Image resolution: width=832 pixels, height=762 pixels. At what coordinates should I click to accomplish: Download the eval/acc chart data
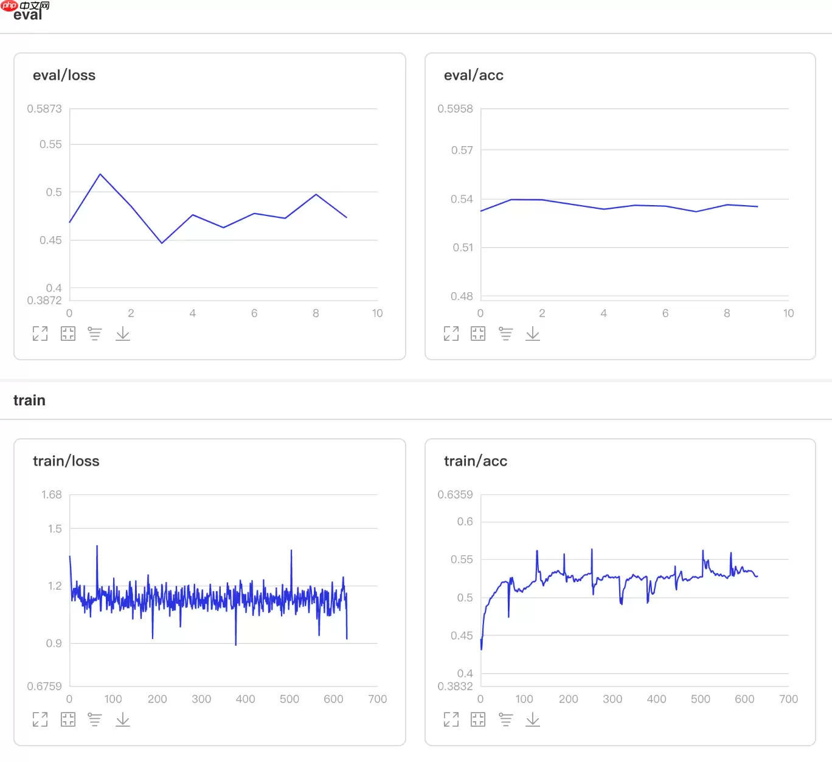(x=533, y=334)
